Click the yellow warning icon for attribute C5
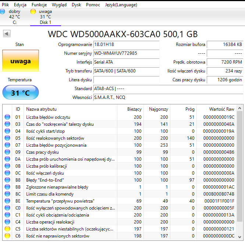Image resolution: width=245 pixels, height=243 pixels. (x=7, y=229)
